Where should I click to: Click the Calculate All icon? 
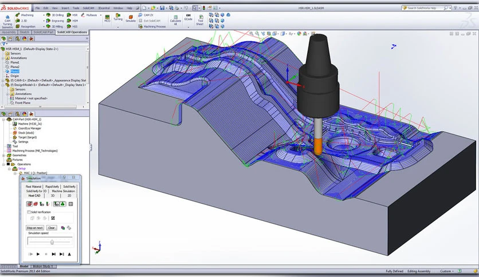[x=175, y=18]
